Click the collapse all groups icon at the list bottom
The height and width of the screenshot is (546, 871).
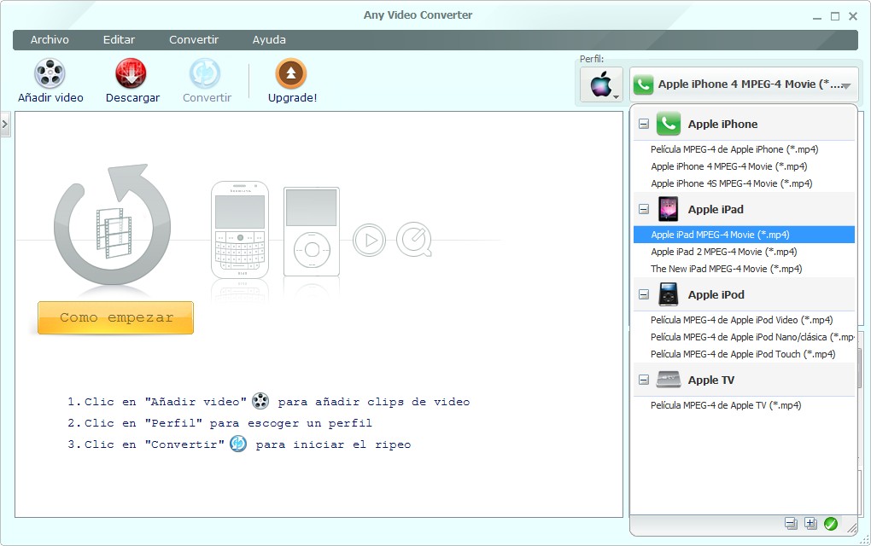click(x=791, y=523)
